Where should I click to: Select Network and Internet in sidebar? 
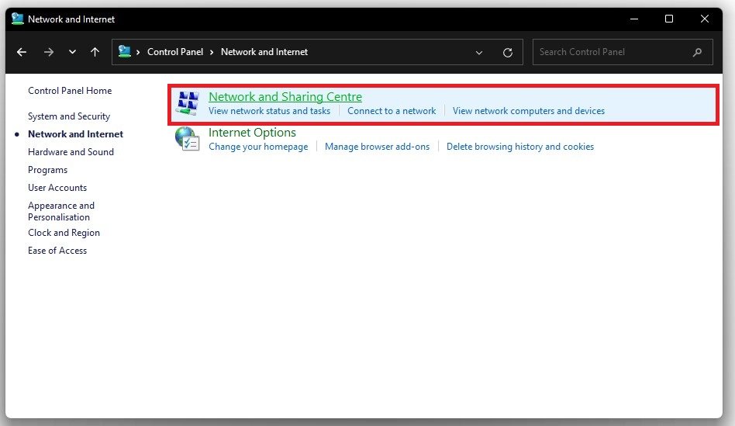pos(75,134)
